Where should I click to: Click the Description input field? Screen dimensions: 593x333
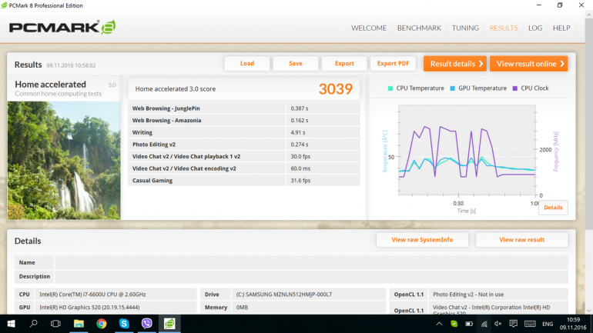(311, 276)
